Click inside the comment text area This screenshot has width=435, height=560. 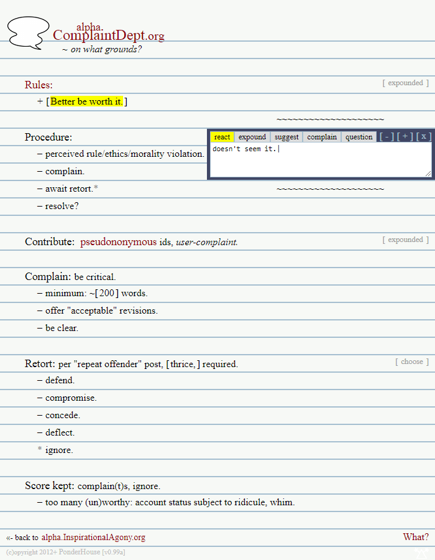[x=319, y=162]
